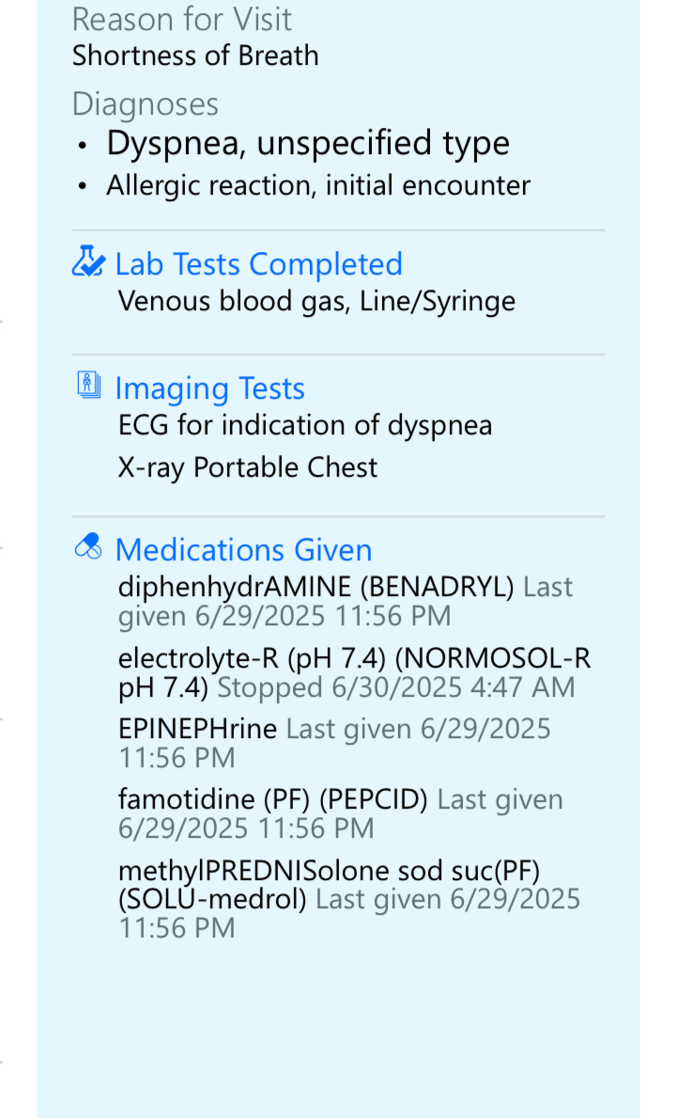
Task: Select ECG for indication of dyspnea
Action: coord(305,426)
